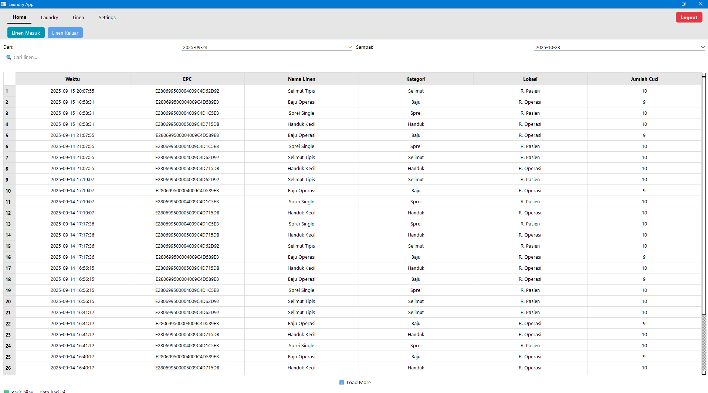
Task: Switch to the Laundry tab
Action: pos(49,17)
